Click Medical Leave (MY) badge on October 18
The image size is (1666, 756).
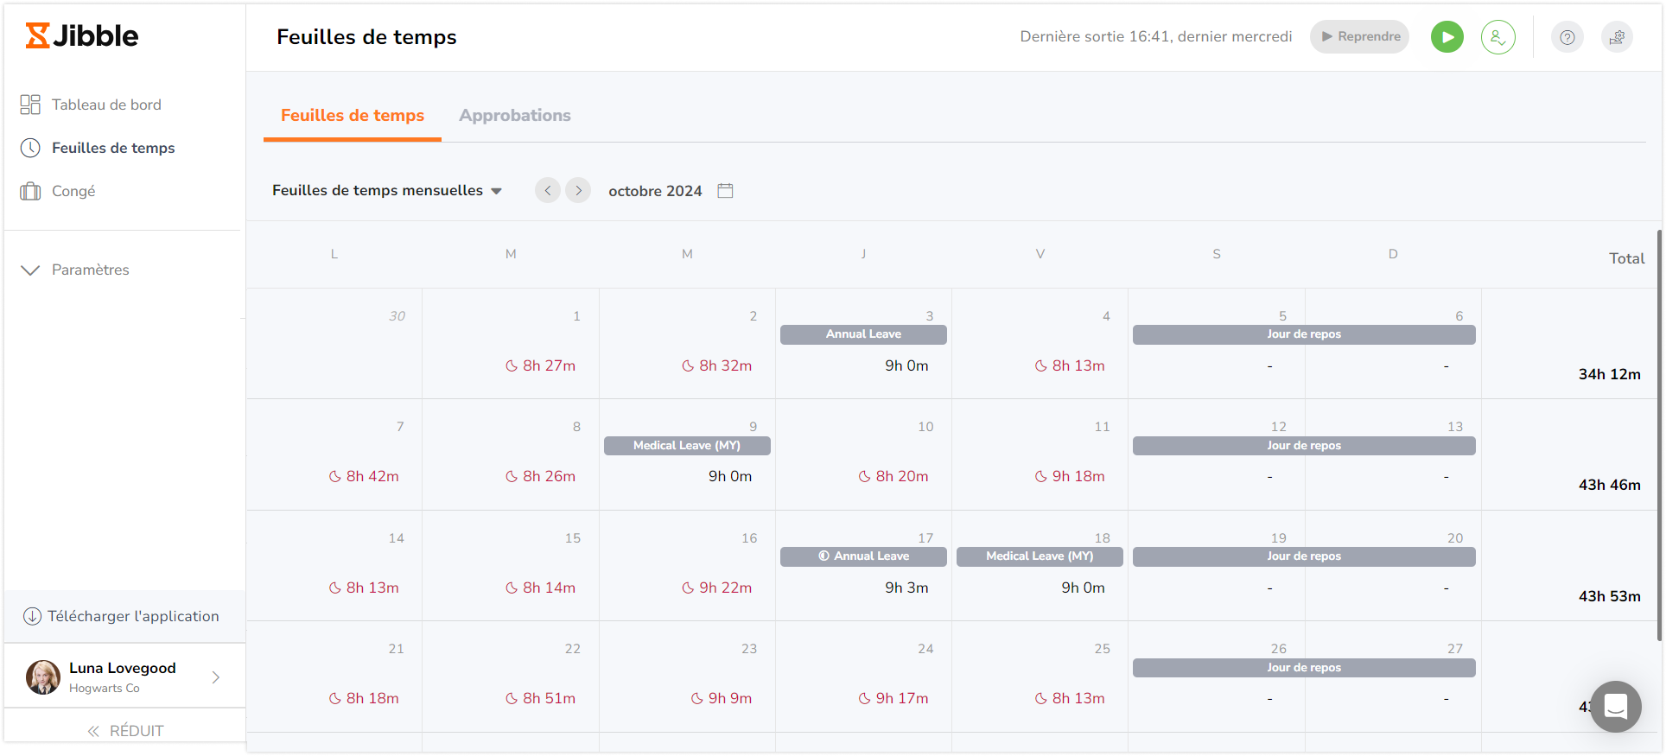point(1040,556)
